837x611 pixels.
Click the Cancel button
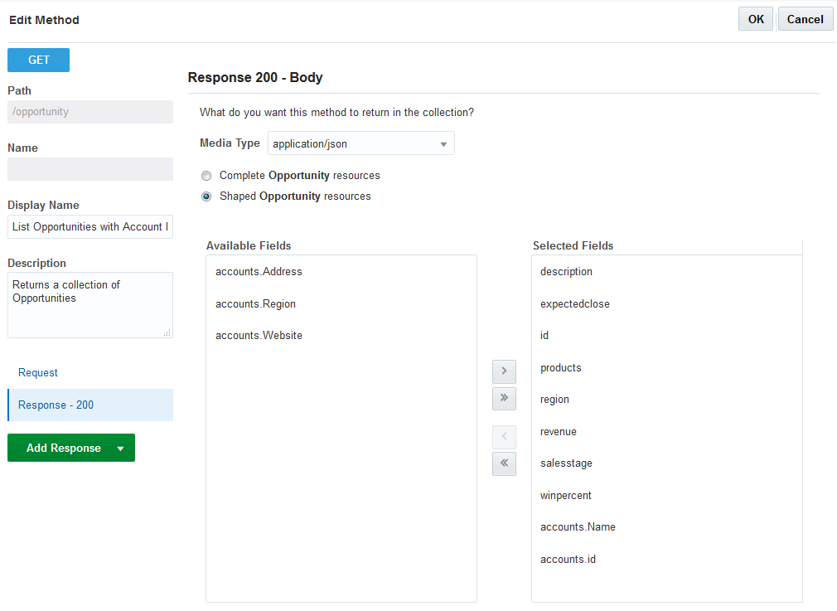tap(805, 20)
